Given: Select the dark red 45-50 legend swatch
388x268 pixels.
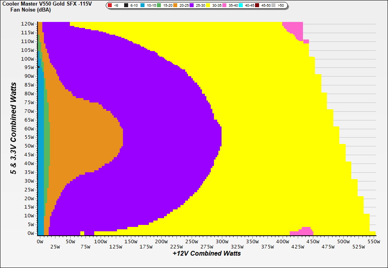Looking at the screenshot, I should 257,6.
